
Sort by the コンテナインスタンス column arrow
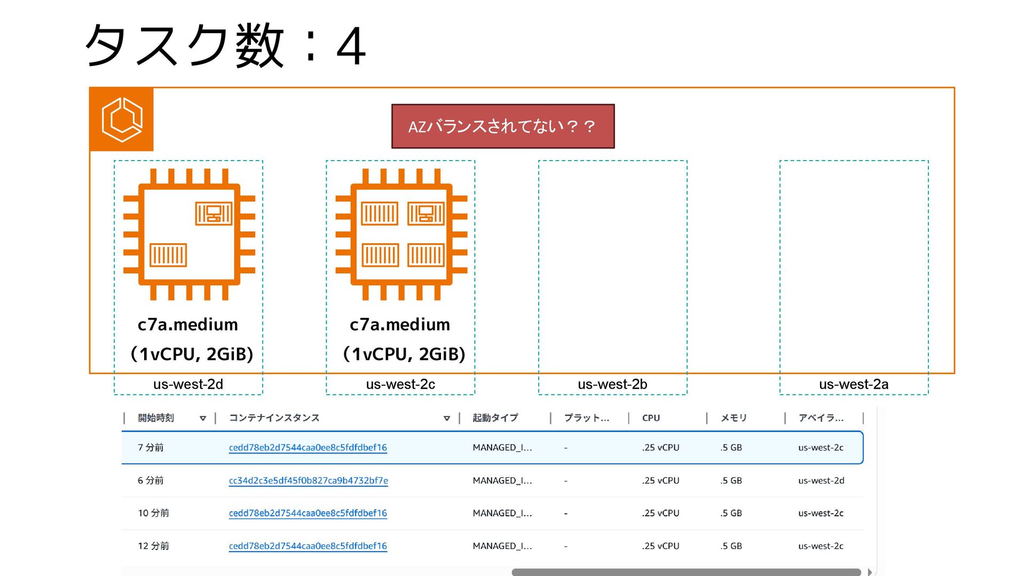click(x=447, y=419)
